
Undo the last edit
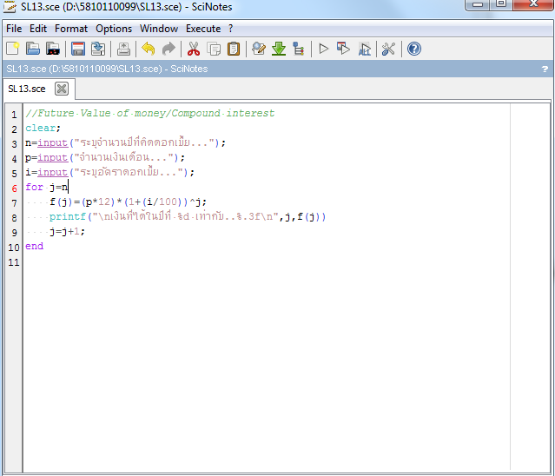pyautogui.click(x=149, y=49)
